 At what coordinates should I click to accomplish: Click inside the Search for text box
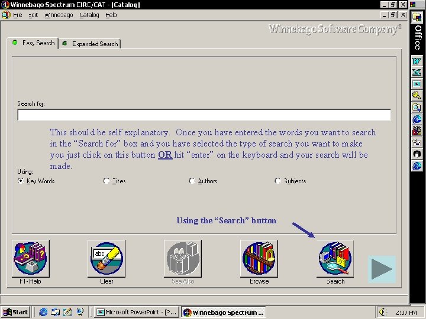click(x=204, y=115)
